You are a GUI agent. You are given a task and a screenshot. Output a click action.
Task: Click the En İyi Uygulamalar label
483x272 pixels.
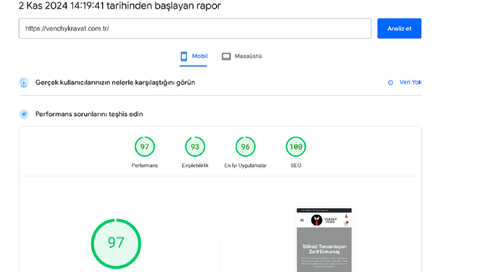pos(245,166)
